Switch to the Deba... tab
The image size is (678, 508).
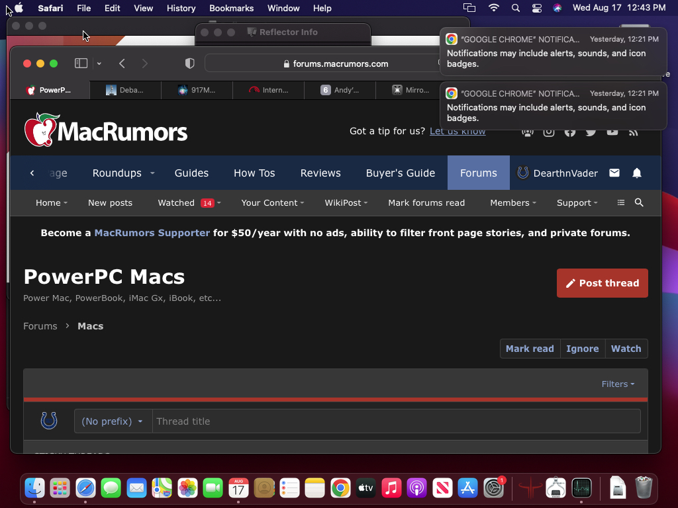125,90
